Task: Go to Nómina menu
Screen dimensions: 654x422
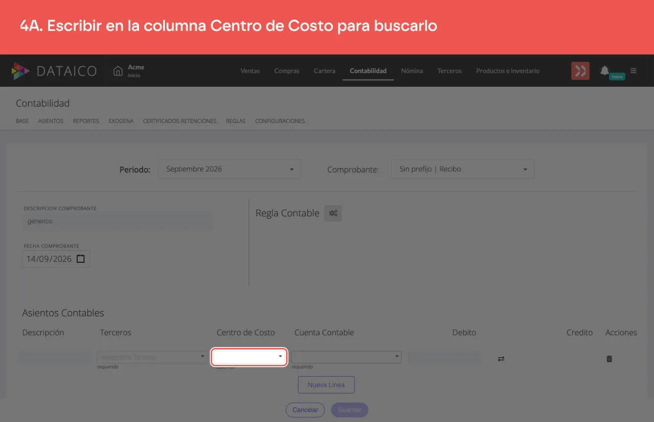Action: [412, 71]
